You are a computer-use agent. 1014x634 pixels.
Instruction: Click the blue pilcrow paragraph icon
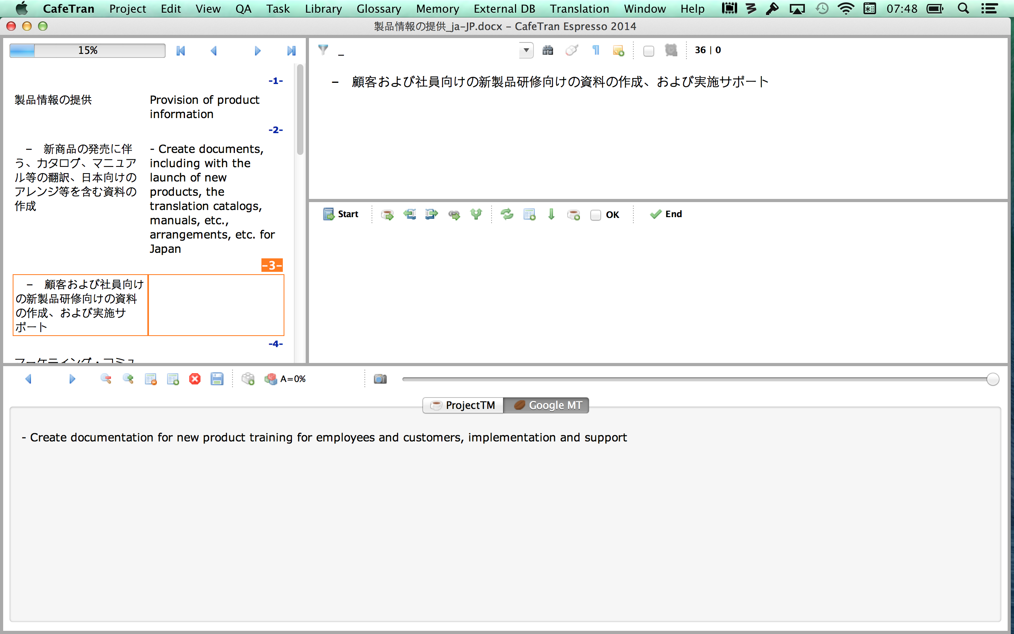(x=595, y=50)
